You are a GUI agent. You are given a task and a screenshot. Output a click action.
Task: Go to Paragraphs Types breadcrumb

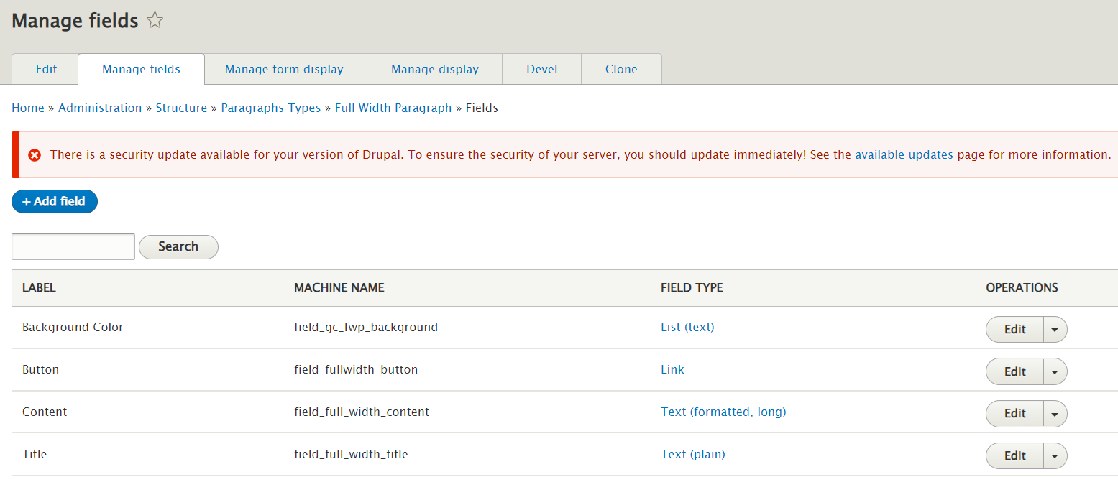(270, 108)
